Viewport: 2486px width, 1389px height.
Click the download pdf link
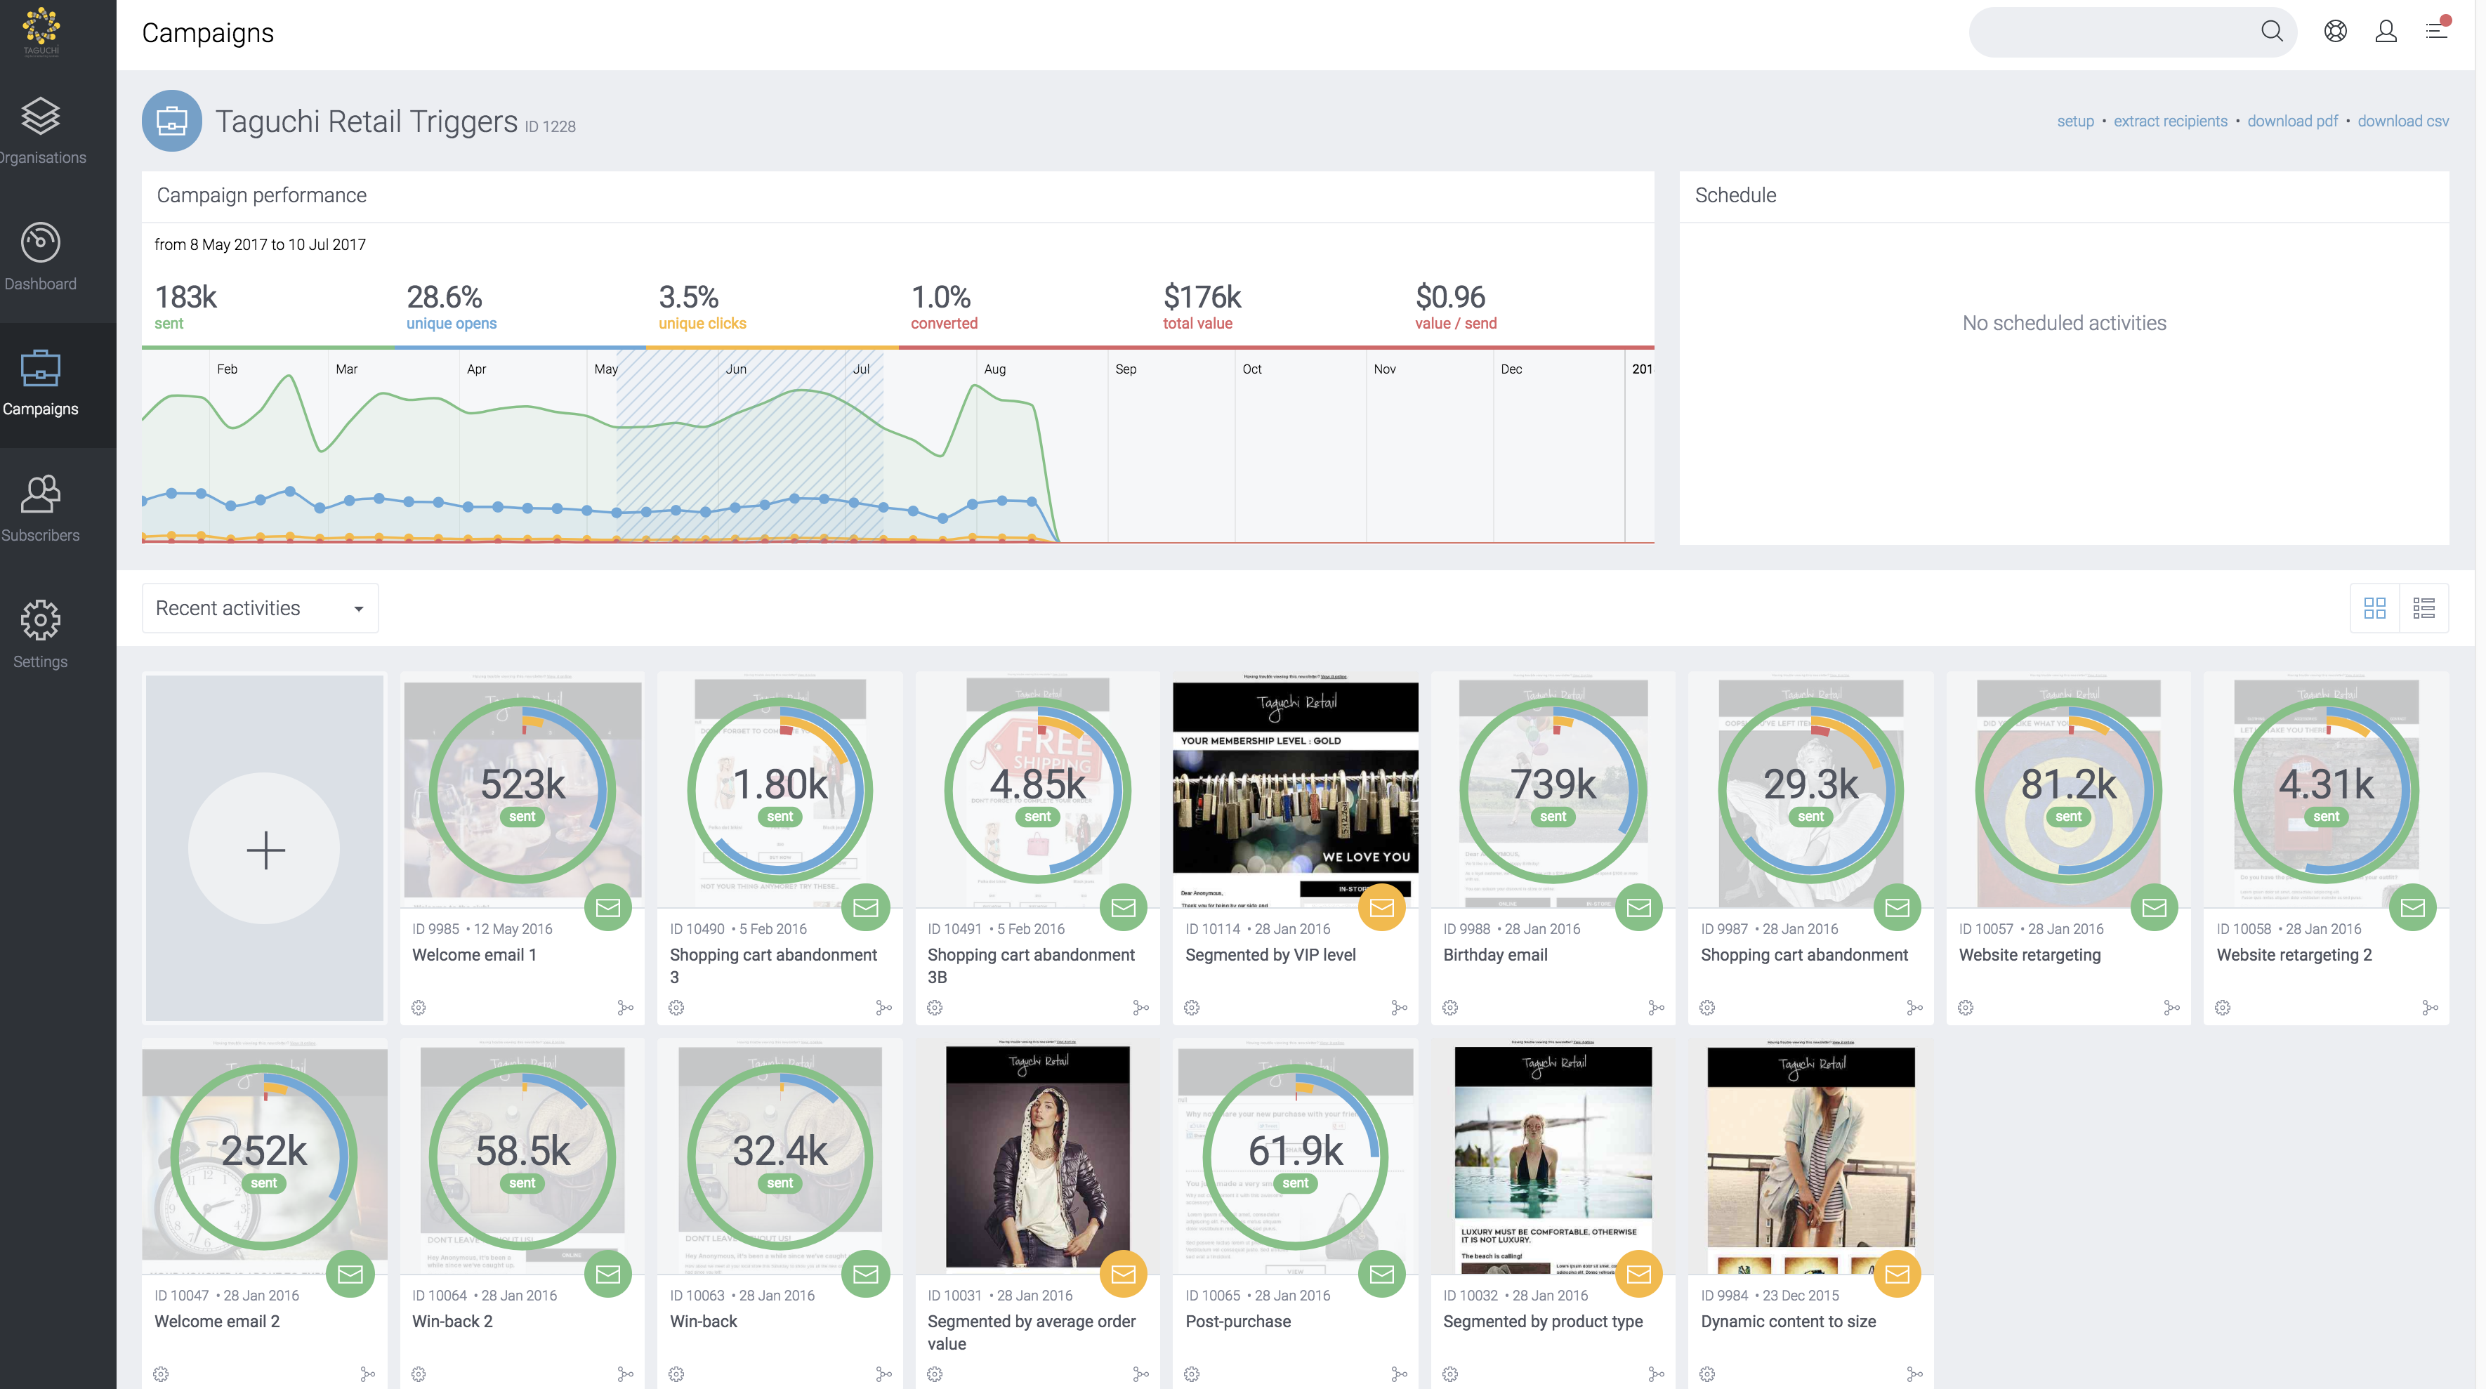[2292, 121]
